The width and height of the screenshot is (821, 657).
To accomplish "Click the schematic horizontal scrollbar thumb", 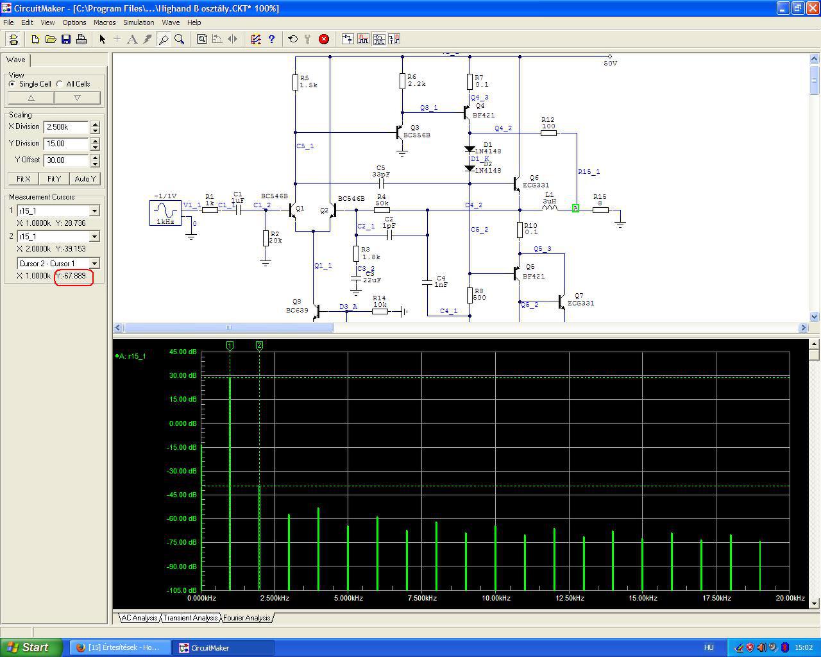I will pyautogui.click(x=228, y=328).
